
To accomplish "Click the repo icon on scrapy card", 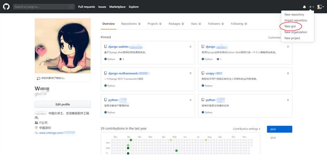I will click(203, 73).
